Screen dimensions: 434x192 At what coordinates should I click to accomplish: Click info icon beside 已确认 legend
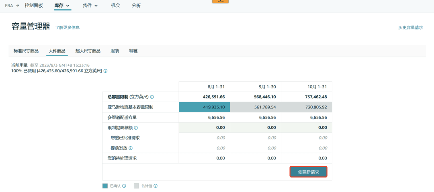[x=124, y=186]
